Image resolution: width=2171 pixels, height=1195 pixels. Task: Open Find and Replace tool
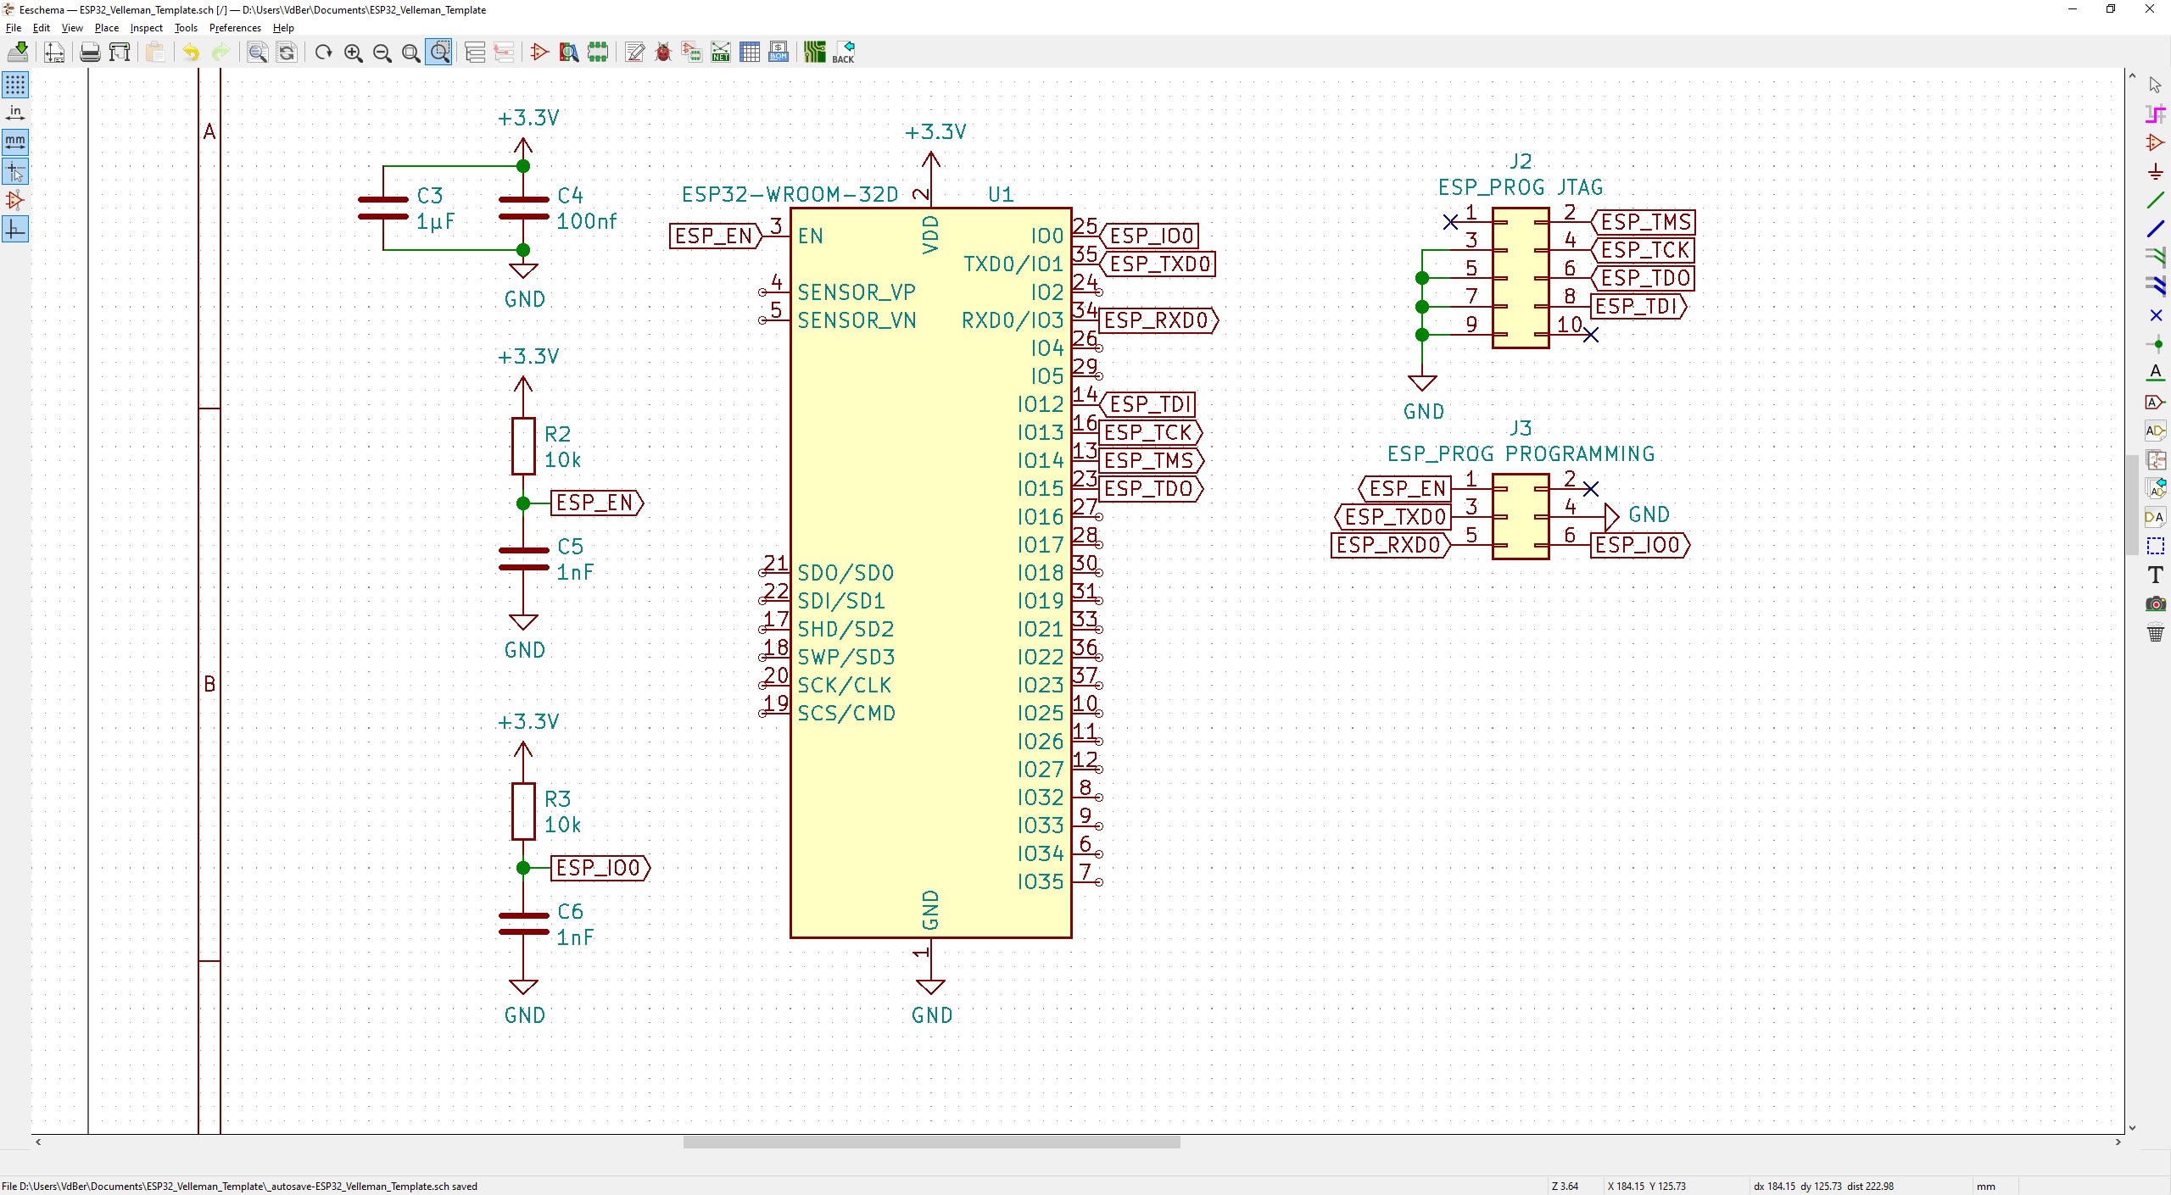(287, 53)
